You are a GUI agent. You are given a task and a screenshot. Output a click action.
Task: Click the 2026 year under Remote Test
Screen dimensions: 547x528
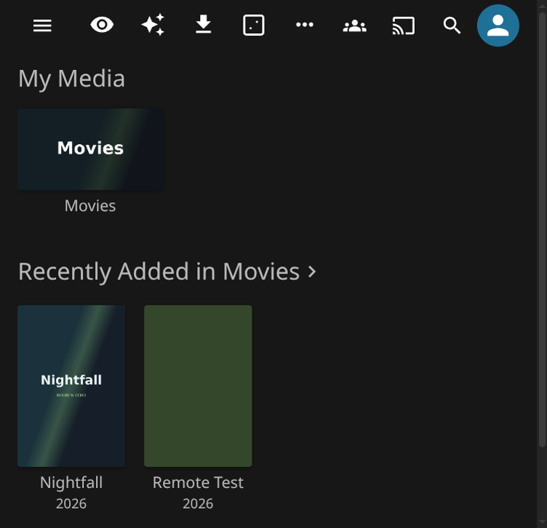(198, 503)
